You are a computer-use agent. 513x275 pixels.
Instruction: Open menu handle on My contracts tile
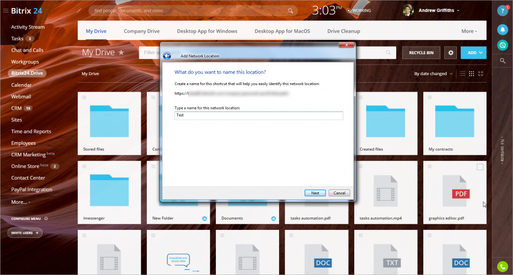[x=429, y=97]
